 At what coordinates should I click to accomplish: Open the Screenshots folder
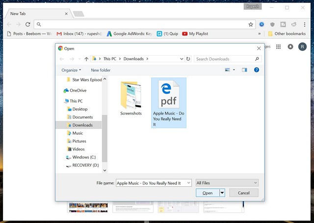(x=131, y=99)
